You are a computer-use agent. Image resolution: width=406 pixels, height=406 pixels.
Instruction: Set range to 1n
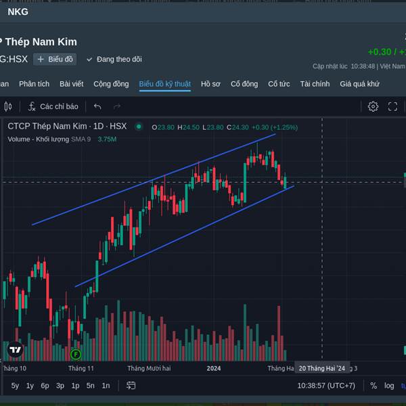(106, 386)
